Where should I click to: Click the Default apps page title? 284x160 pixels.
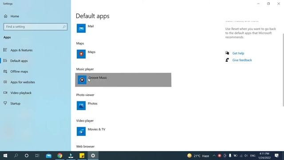(93, 16)
